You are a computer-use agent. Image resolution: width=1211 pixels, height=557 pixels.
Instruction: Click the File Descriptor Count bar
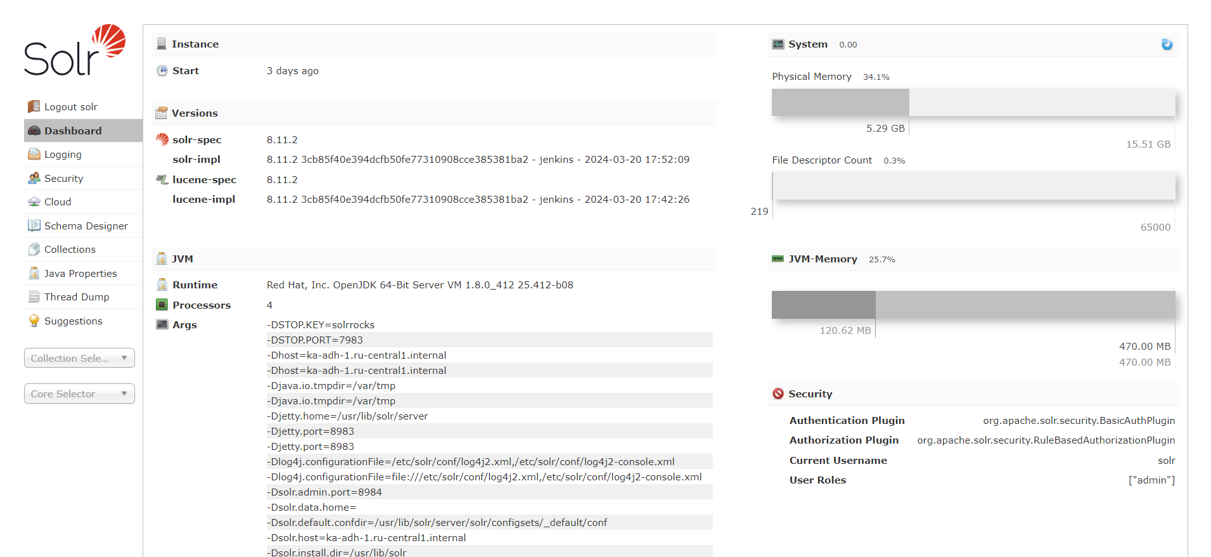point(973,186)
